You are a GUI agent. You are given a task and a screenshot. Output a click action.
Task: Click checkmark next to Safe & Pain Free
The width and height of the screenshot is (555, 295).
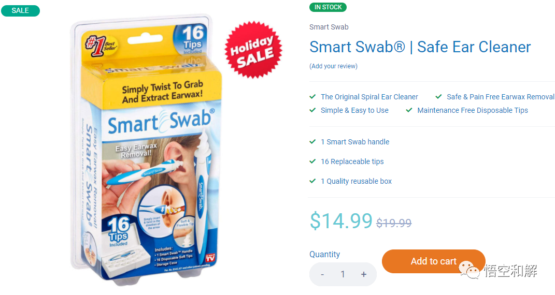pyautogui.click(x=438, y=96)
